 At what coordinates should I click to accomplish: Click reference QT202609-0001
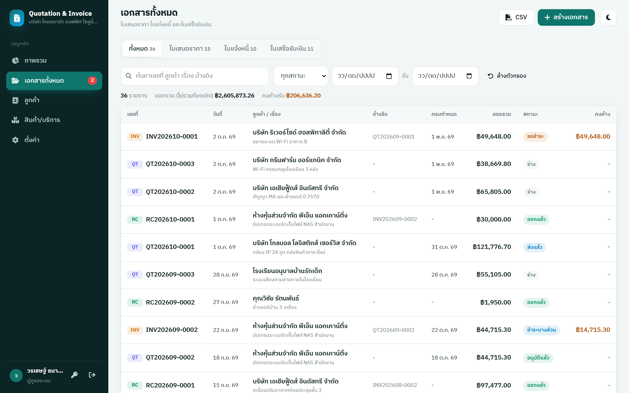[x=393, y=137]
